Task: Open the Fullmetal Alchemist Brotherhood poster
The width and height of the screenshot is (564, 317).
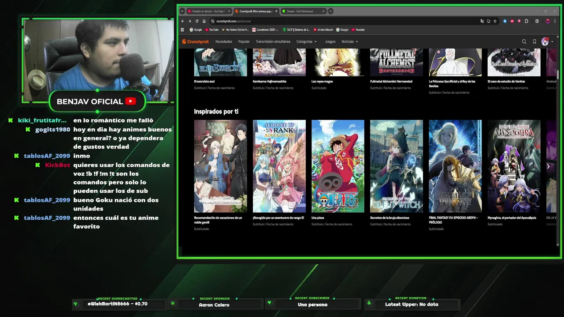Action: 397,62
